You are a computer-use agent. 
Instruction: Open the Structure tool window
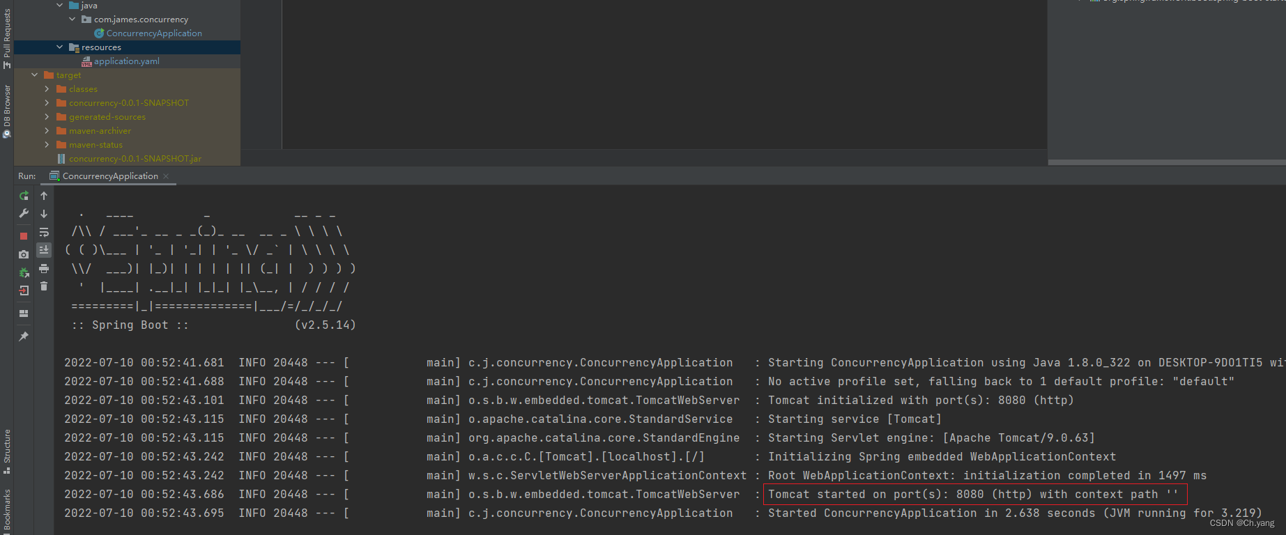[x=7, y=451]
